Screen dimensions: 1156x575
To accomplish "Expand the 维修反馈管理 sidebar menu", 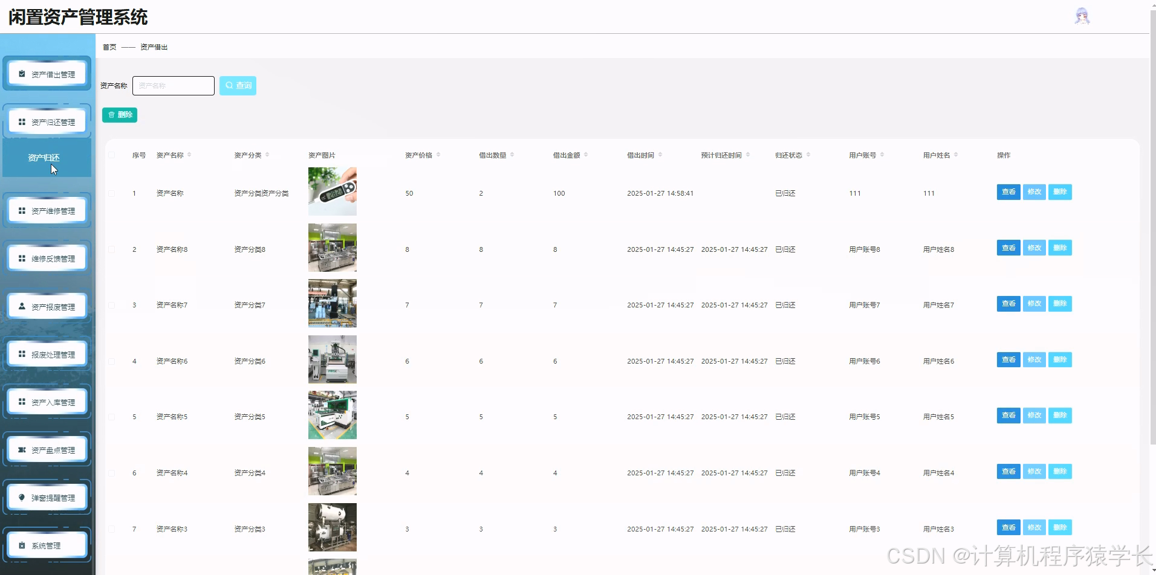I will pyautogui.click(x=47, y=259).
